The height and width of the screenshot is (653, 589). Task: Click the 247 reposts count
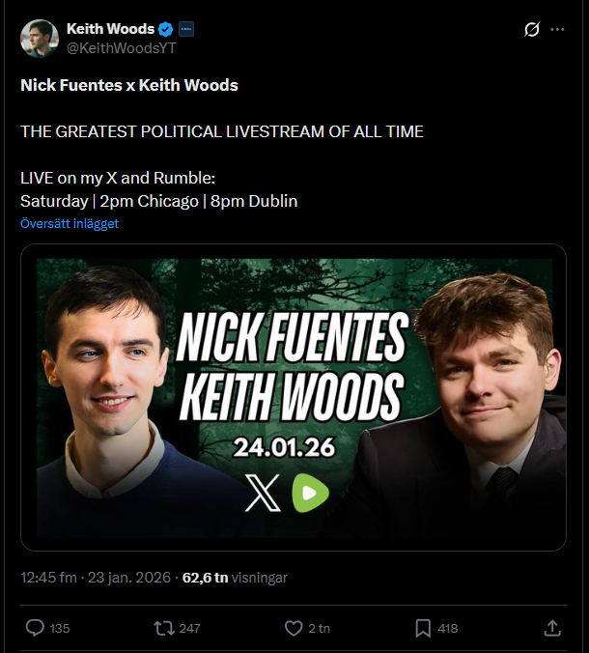click(190, 629)
